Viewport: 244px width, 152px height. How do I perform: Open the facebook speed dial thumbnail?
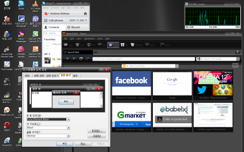131,83
